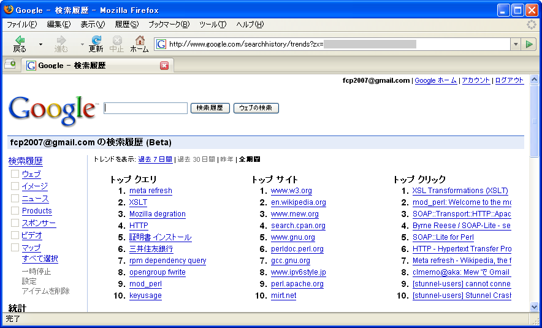This screenshot has height=328, width=542.
Task: Tick the ニュース checkbox
Action: pyautogui.click(x=15, y=198)
